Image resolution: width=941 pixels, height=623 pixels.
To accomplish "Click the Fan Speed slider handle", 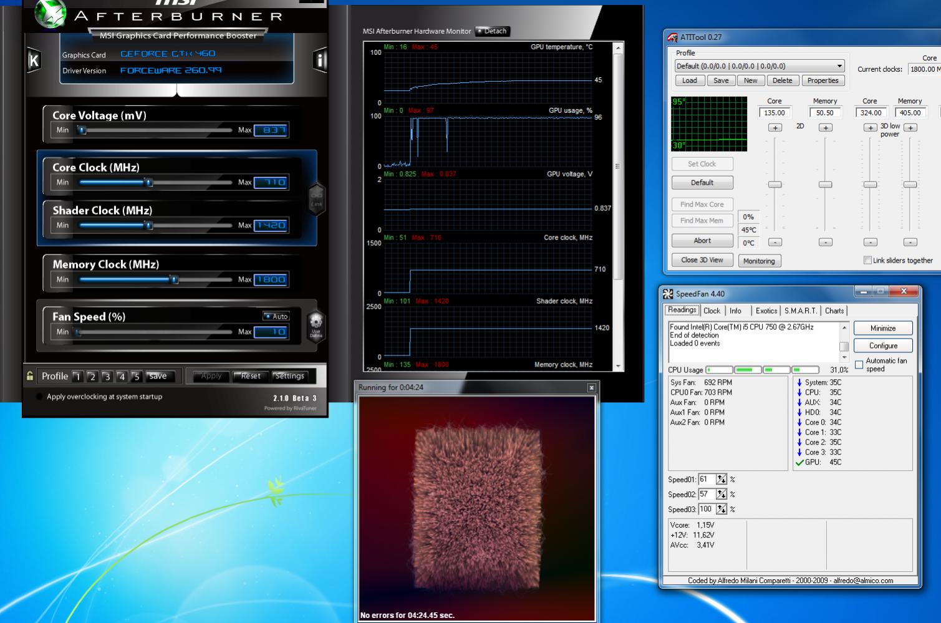I will [78, 332].
